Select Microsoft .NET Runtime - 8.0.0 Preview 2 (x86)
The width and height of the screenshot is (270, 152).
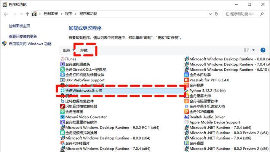click(x=229, y=149)
